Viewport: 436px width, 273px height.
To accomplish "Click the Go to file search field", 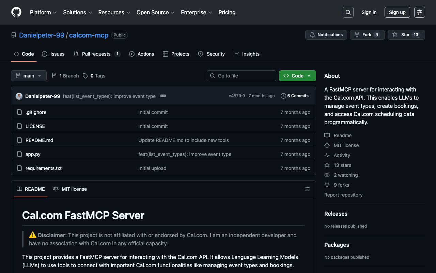I will [242, 76].
